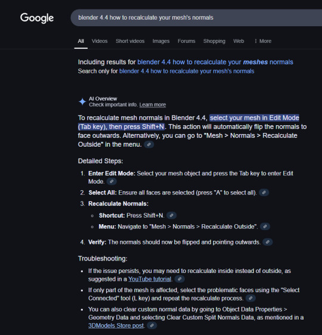Click the AI Overview sparkle icon
This screenshot has height=335, width=322.
tap(82, 102)
